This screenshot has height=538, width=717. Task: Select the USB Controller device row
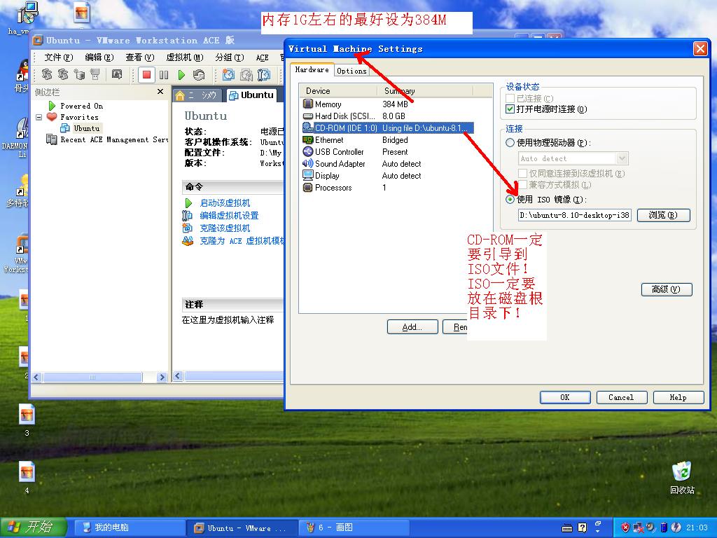[x=388, y=152]
